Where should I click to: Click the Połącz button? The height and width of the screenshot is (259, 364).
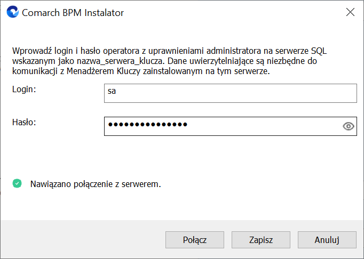194,240
